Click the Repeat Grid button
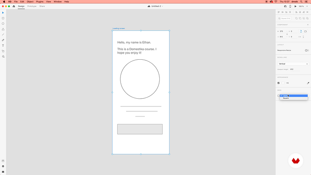Viewport: 311px width, 175px height. pos(284,18)
